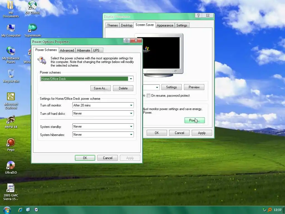Cancel the Power Options dialog

coord(108,158)
